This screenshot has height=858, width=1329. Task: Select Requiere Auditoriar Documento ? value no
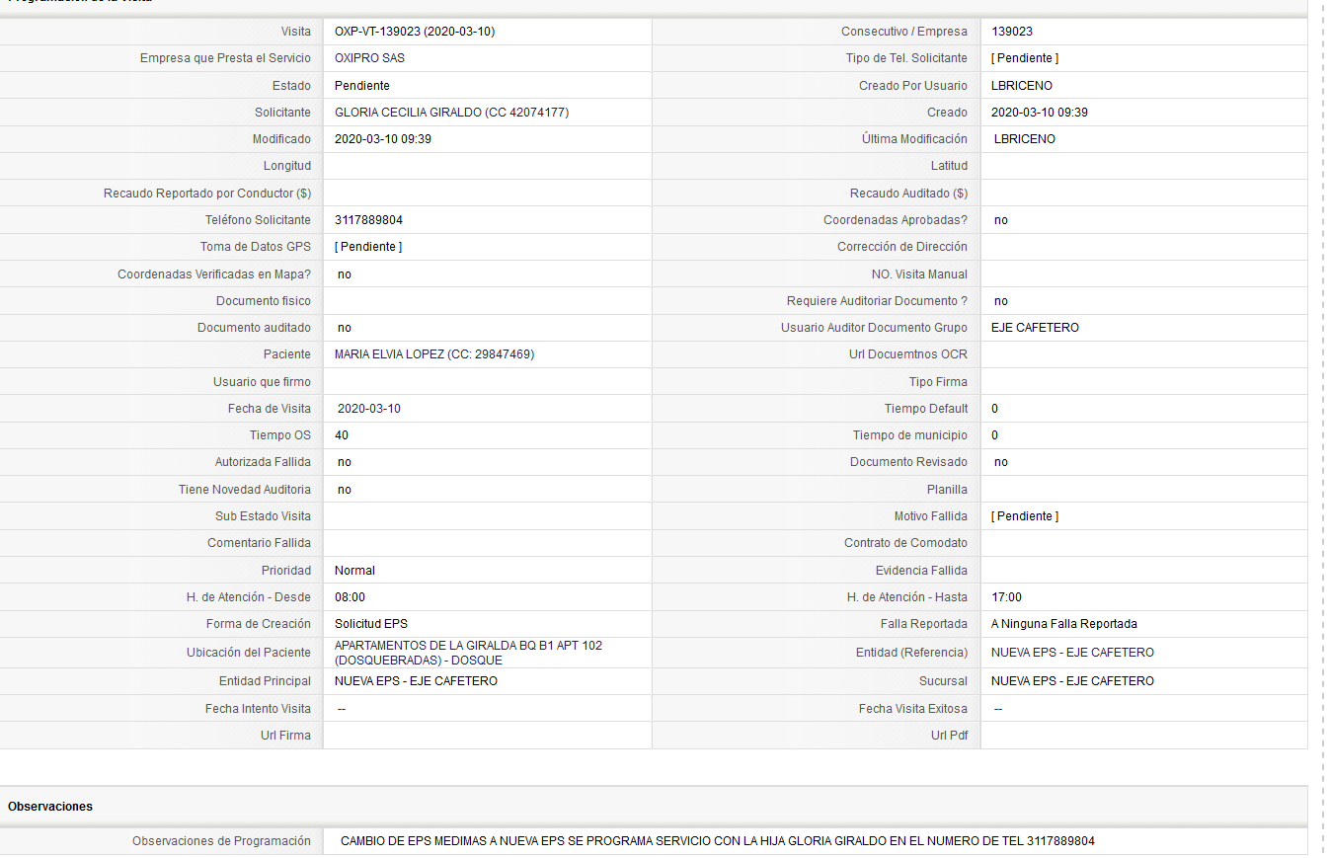(1001, 301)
